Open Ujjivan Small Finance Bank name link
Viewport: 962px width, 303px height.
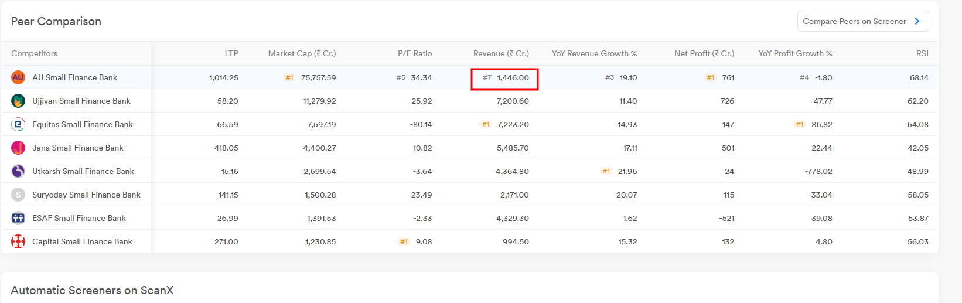click(x=81, y=101)
